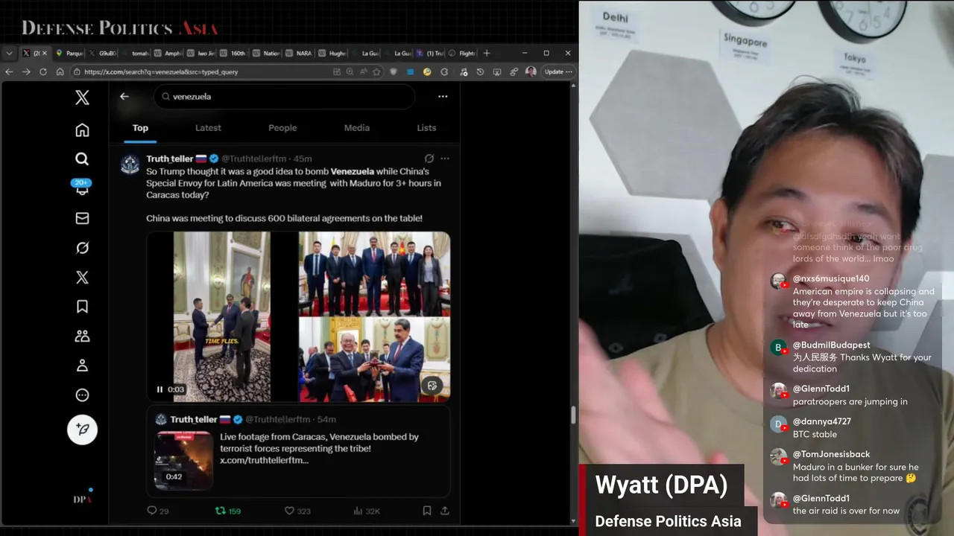The image size is (954, 536).
Task: Open more options on Truth_teller post
Action: pos(445,159)
